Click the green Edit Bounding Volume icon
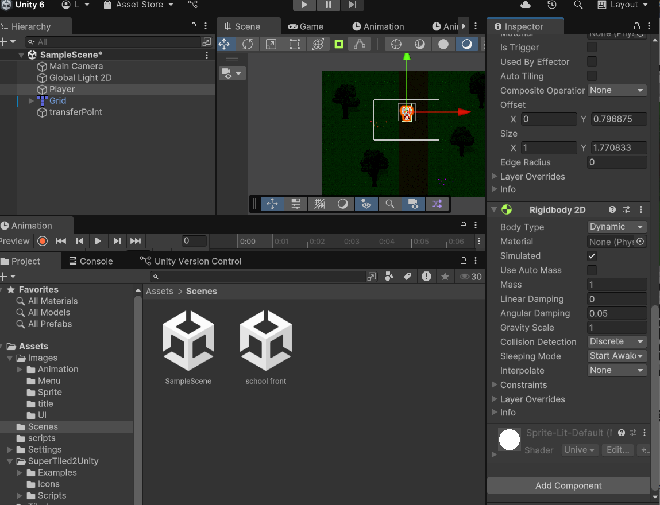 [x=339, y=44]
